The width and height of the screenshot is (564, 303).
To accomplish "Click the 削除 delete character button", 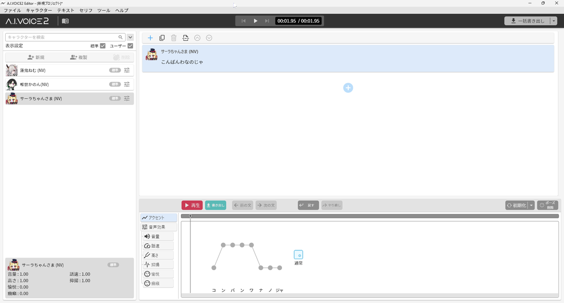I will tap(121, 57).
